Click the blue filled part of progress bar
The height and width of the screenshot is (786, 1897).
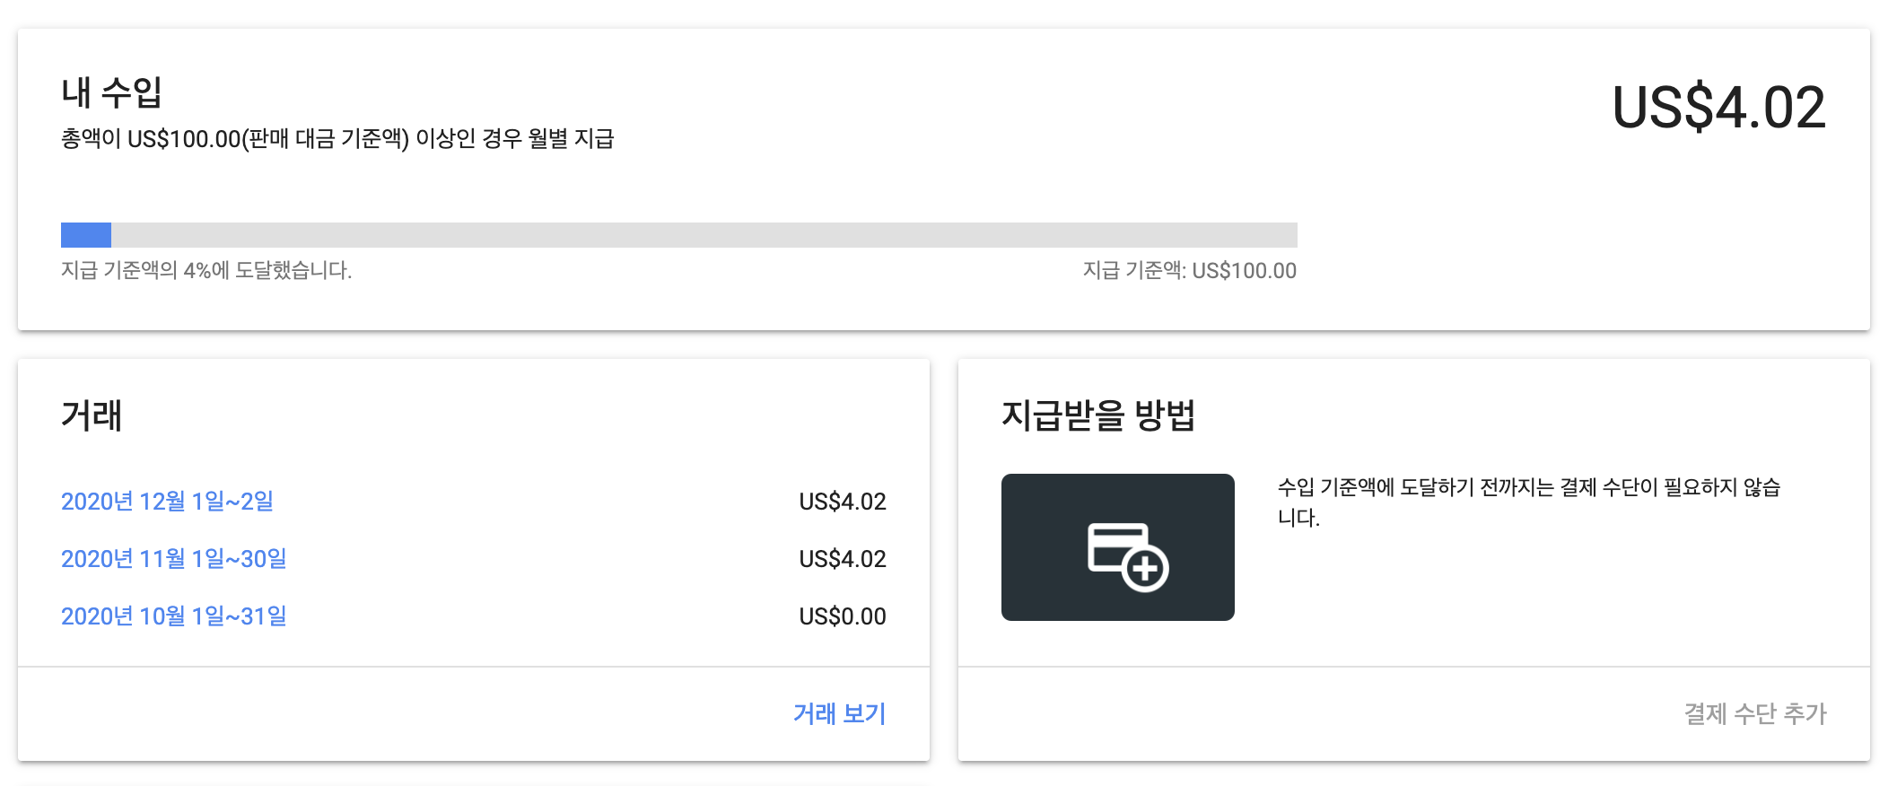(86, 235)
